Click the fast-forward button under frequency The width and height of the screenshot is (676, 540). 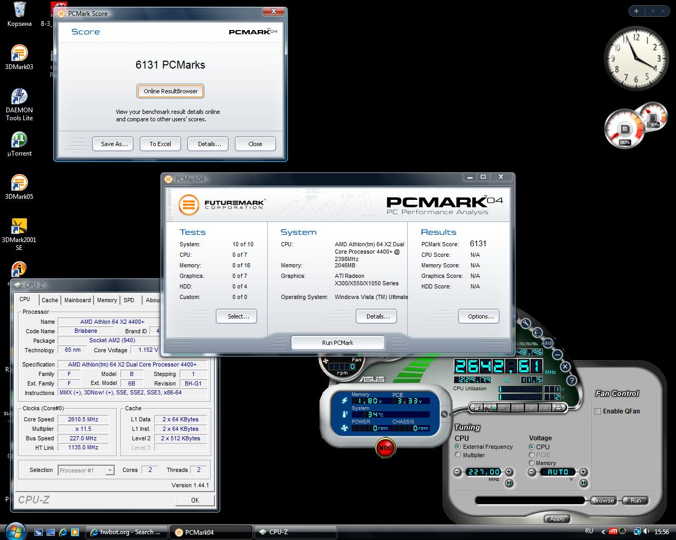(509, 483)
